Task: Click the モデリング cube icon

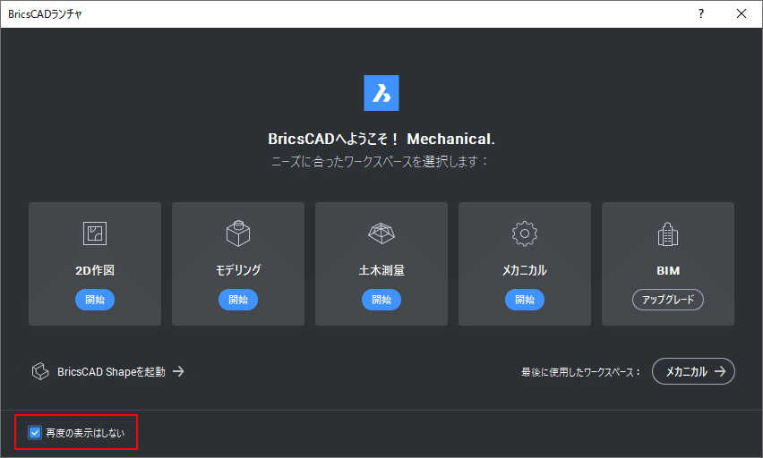Action: coord(238,233)
